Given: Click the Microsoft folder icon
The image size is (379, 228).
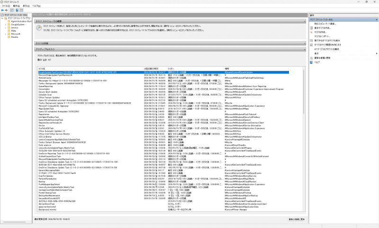Looking at the screenshot, I should click(x=9, y=34).
